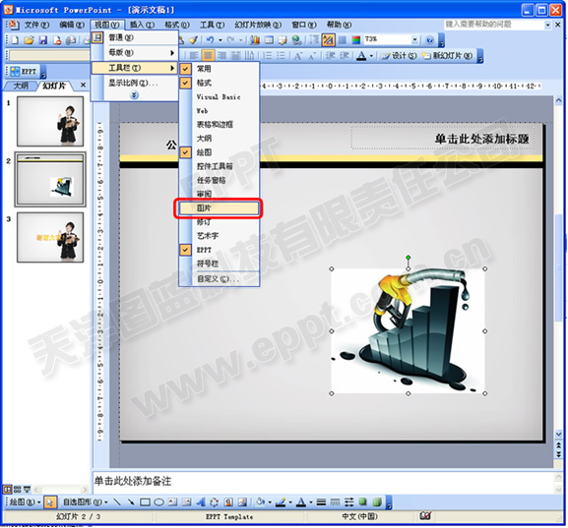Open the 插入 menu
The width and height of the screenshot is (568, 528).
click(142, 25)
